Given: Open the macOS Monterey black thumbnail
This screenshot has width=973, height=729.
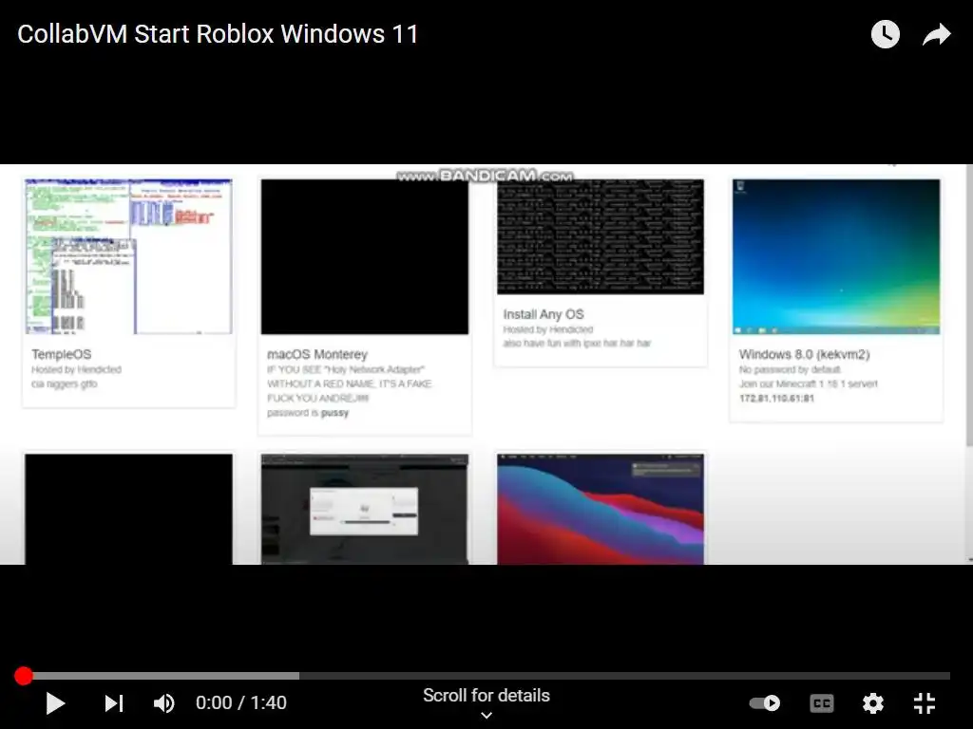Looking at the screenshot, I should click(365, 256).
